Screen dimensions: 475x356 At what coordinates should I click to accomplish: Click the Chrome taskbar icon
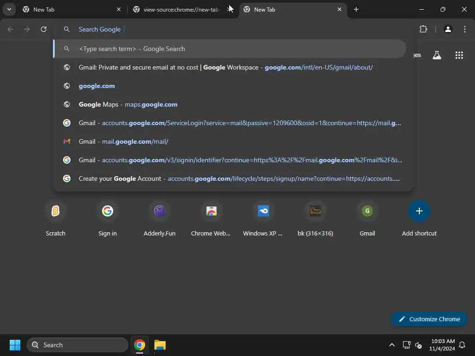tap(140, 345)
